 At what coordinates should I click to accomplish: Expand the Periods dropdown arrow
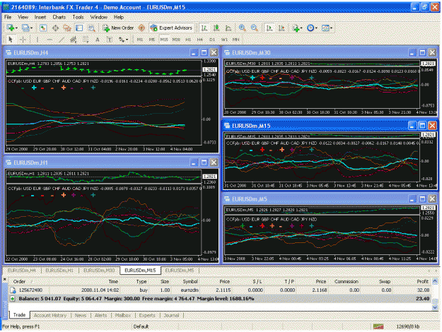(x=316, y=28)
